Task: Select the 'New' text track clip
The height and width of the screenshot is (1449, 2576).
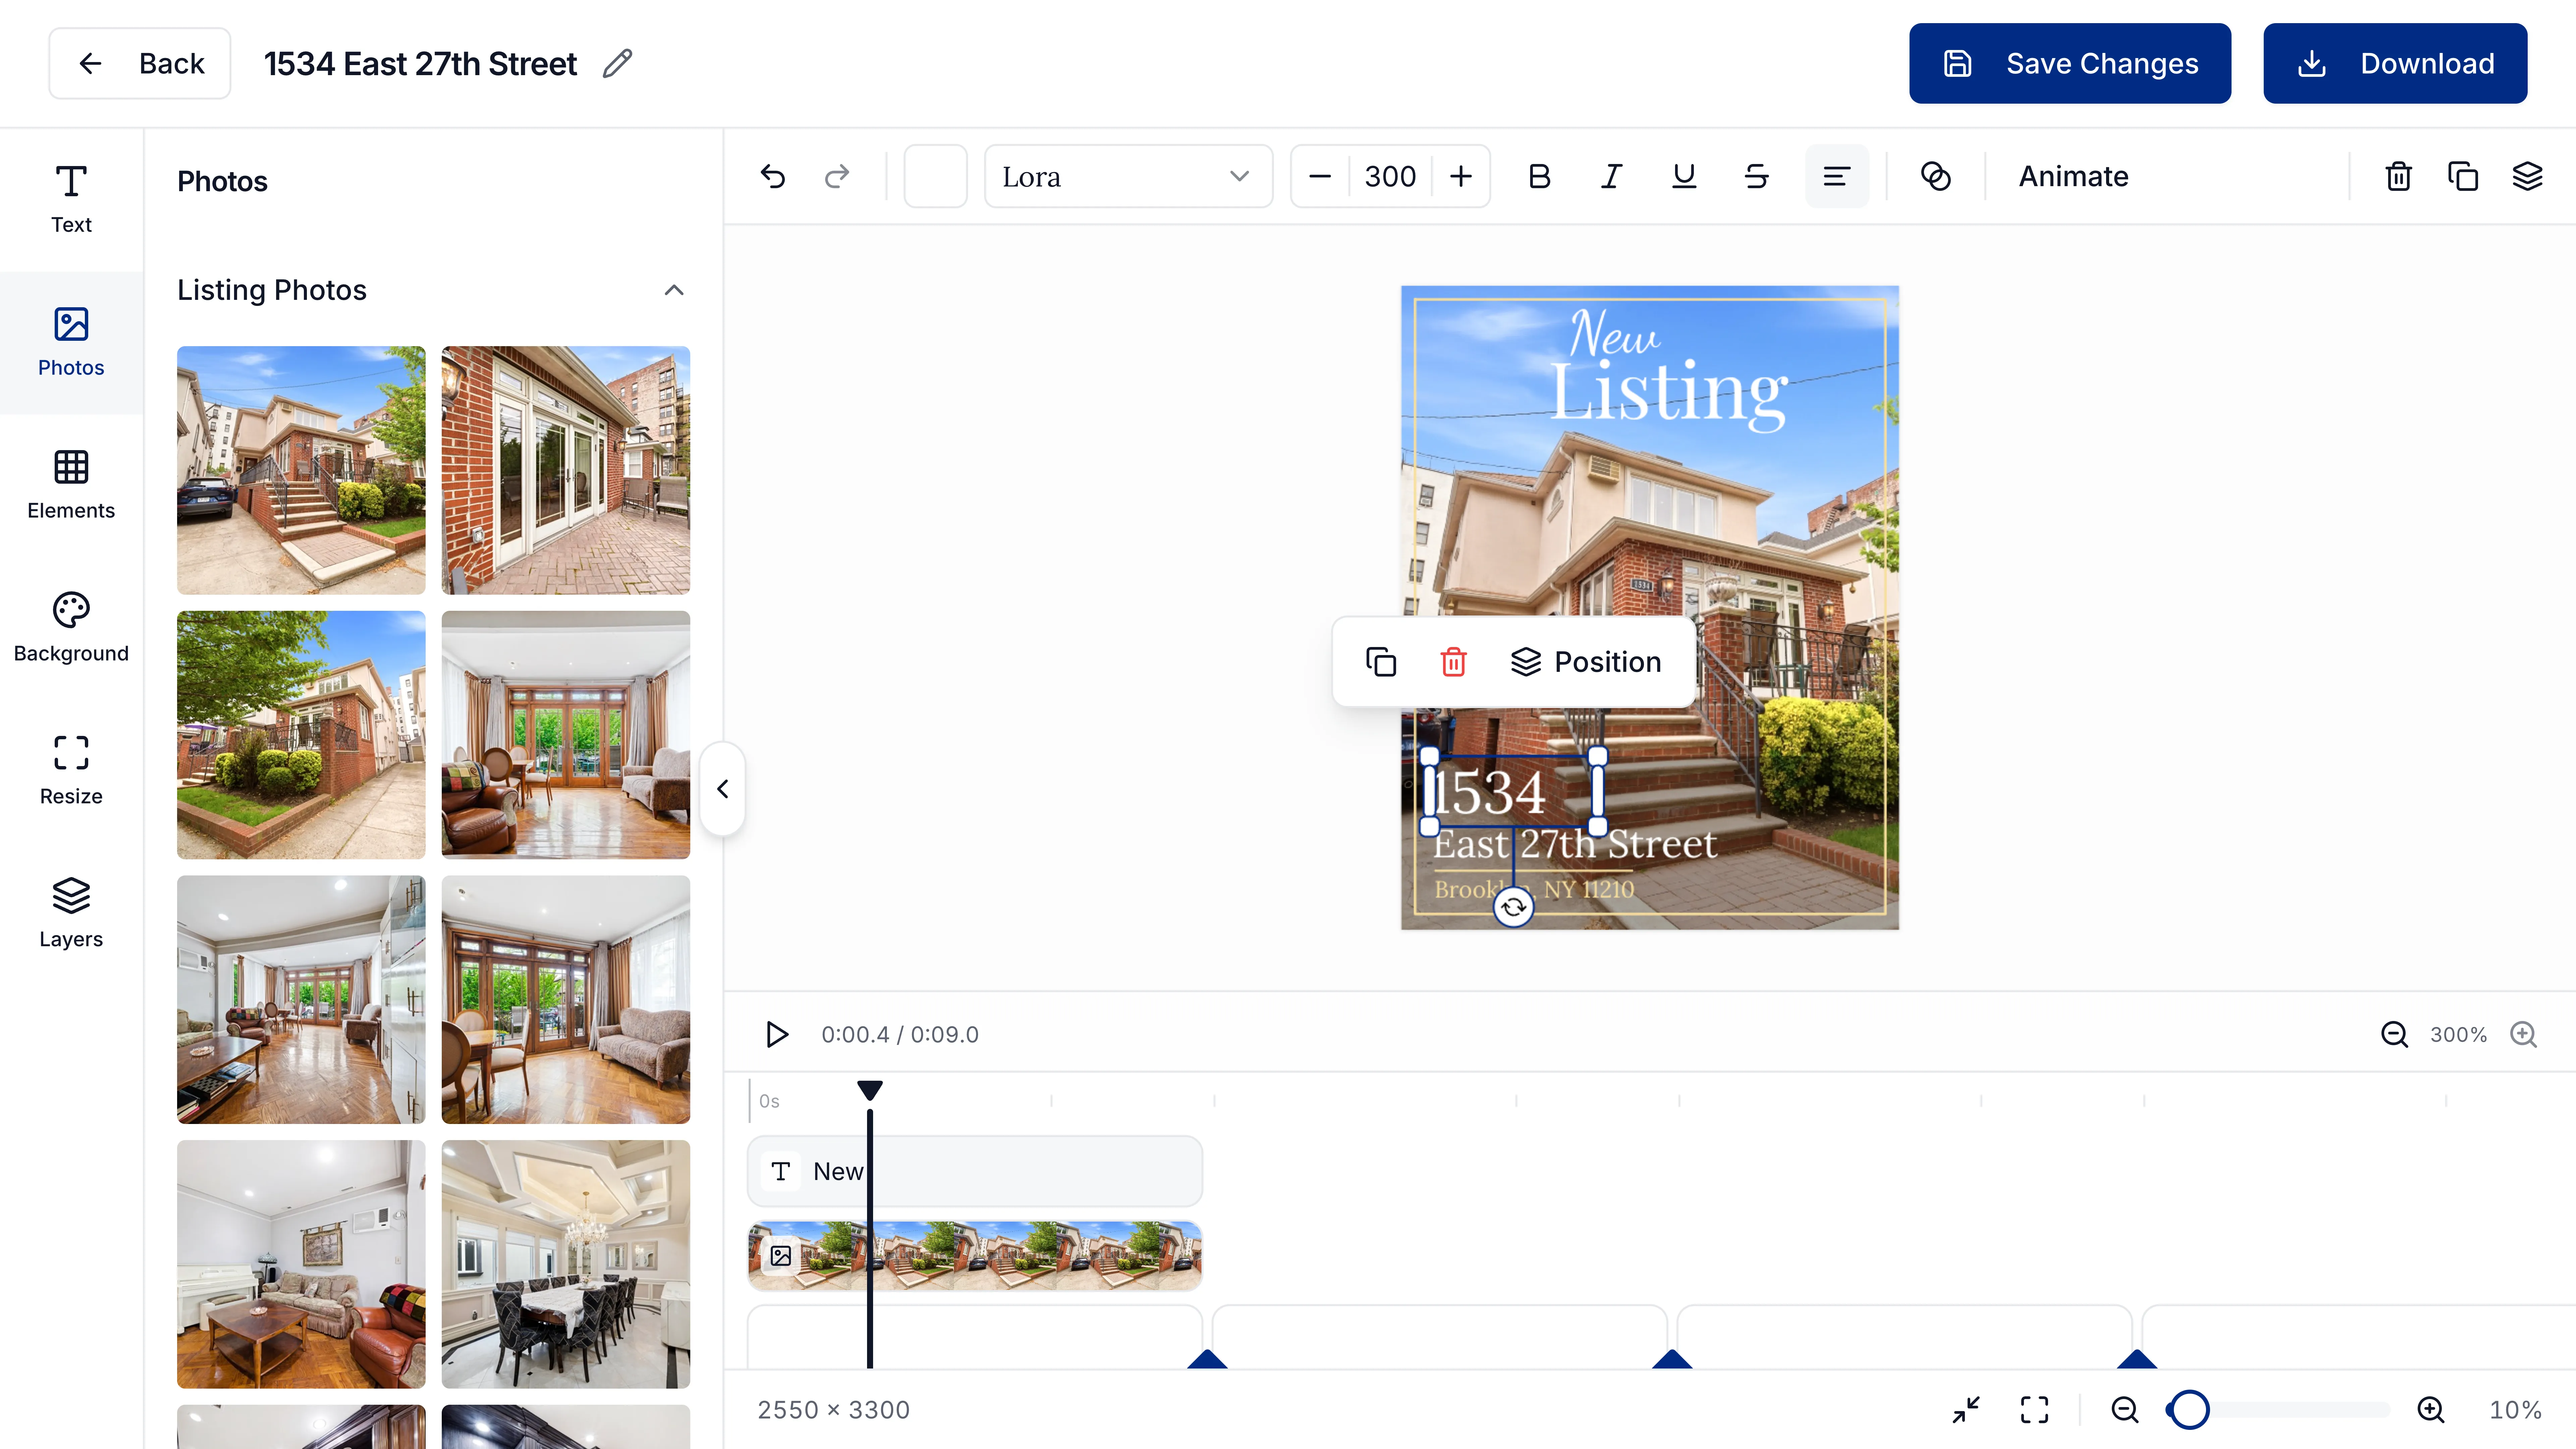Action: (975, 1171)
